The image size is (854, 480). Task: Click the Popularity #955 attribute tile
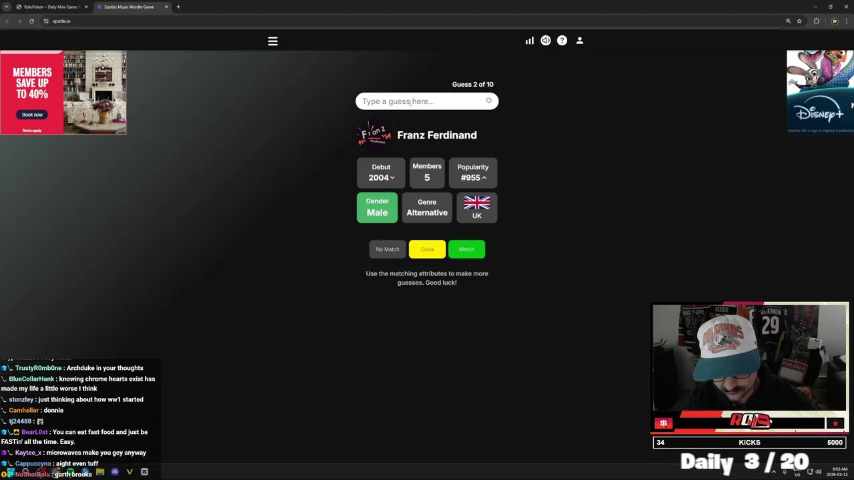pyautogui.click(x=473, y=173)
